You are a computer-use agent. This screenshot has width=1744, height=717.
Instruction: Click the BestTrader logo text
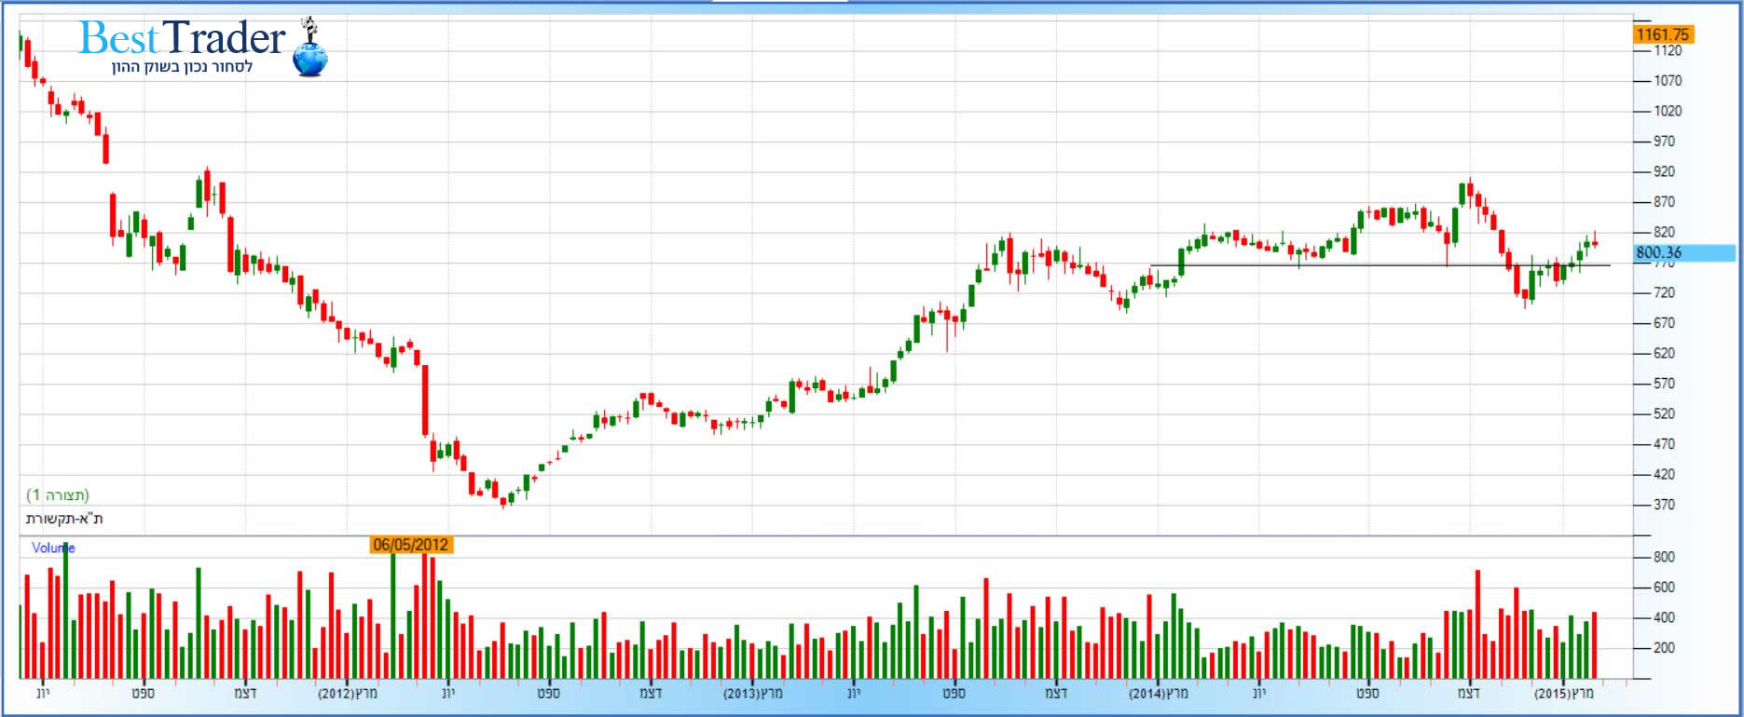pyautogui.click(x=182, y=38)
